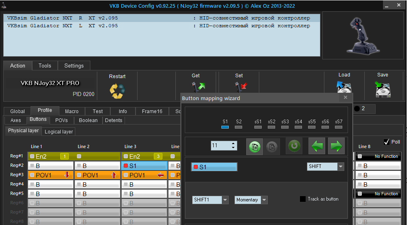Open the SHIFT1 dropdown
This screenshot has height=225, width=407.
[x=225, y=200]
